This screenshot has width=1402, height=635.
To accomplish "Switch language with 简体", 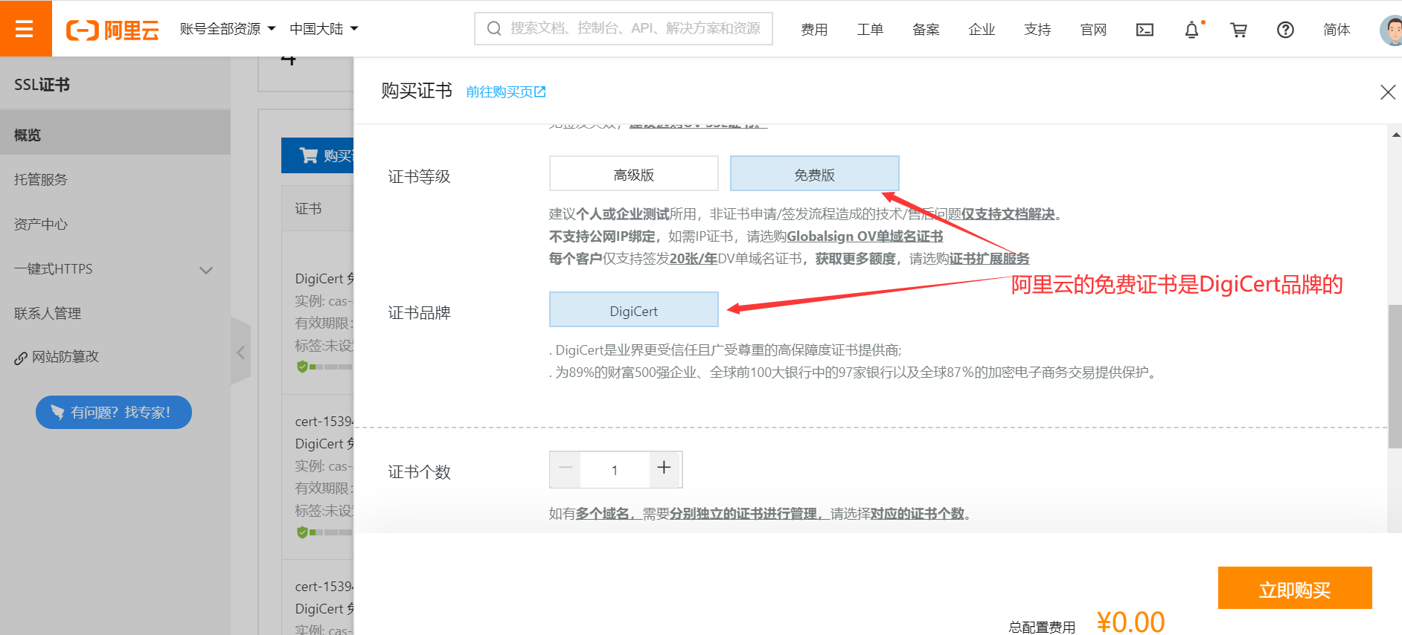I will coord(1337,30).
